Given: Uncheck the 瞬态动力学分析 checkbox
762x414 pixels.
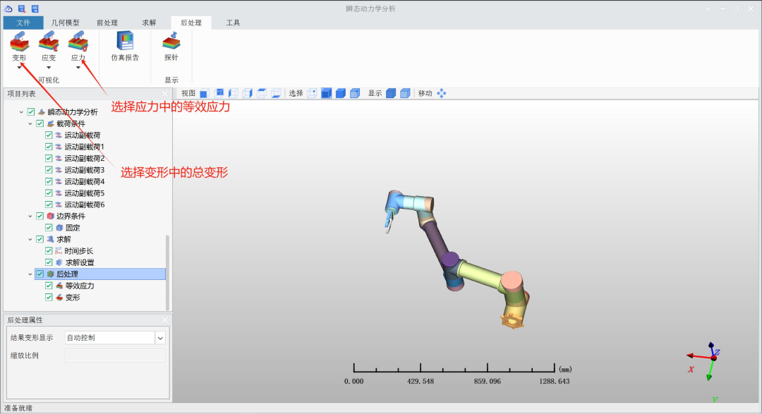Looking at the screenshot, I should click(x=31, y=111).
